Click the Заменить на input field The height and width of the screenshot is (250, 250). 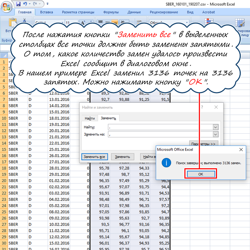(x=160, y=134)
